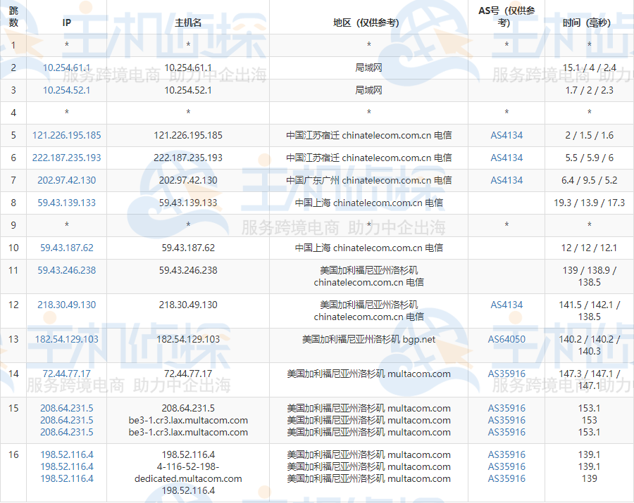Click the 59.43.139.133 address link

(66, 203)
